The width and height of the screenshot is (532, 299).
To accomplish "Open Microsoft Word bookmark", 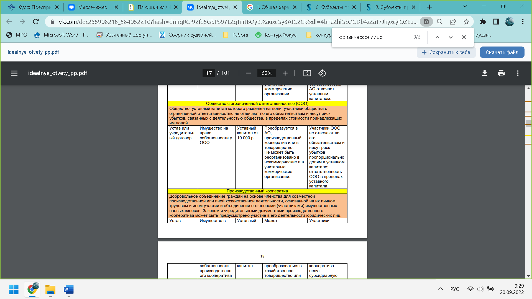I will (62, 35).
